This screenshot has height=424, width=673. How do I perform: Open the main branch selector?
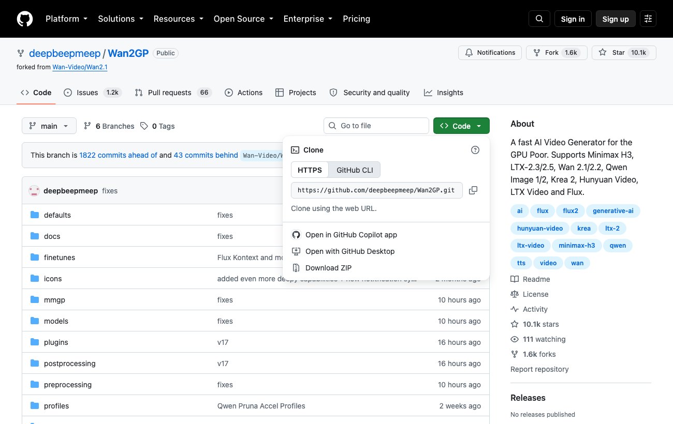(49, 126)
